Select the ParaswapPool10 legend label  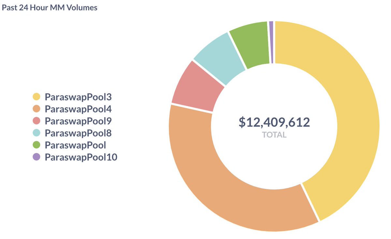pyautogui.click(x=81, y=158)
